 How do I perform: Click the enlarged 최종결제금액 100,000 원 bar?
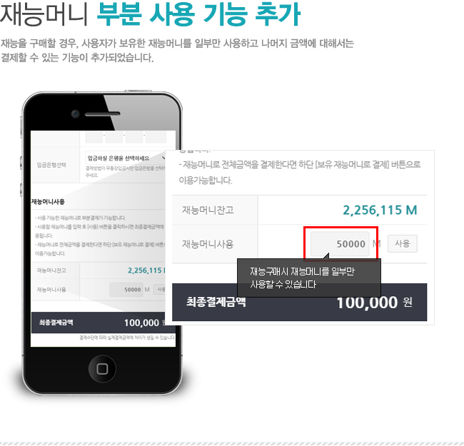299,302
